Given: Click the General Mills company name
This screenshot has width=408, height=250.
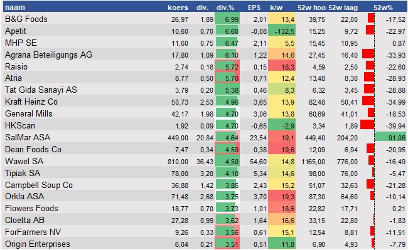Looking at the screenshot, I should point(29,113).
